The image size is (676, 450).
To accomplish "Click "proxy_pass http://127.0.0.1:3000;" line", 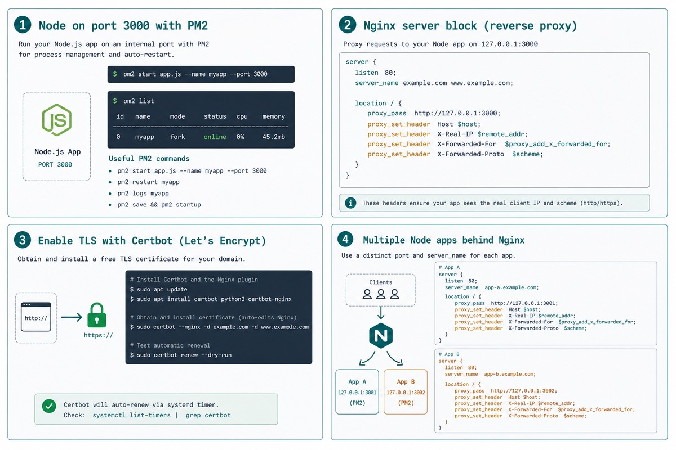I will coord(434,113).
